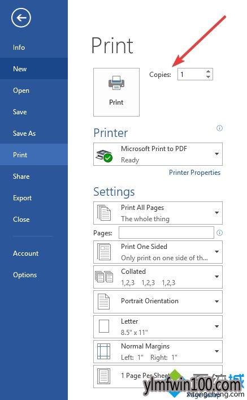Click the Pages range input field
Screen dimensions: 247x400
(166, 233)
